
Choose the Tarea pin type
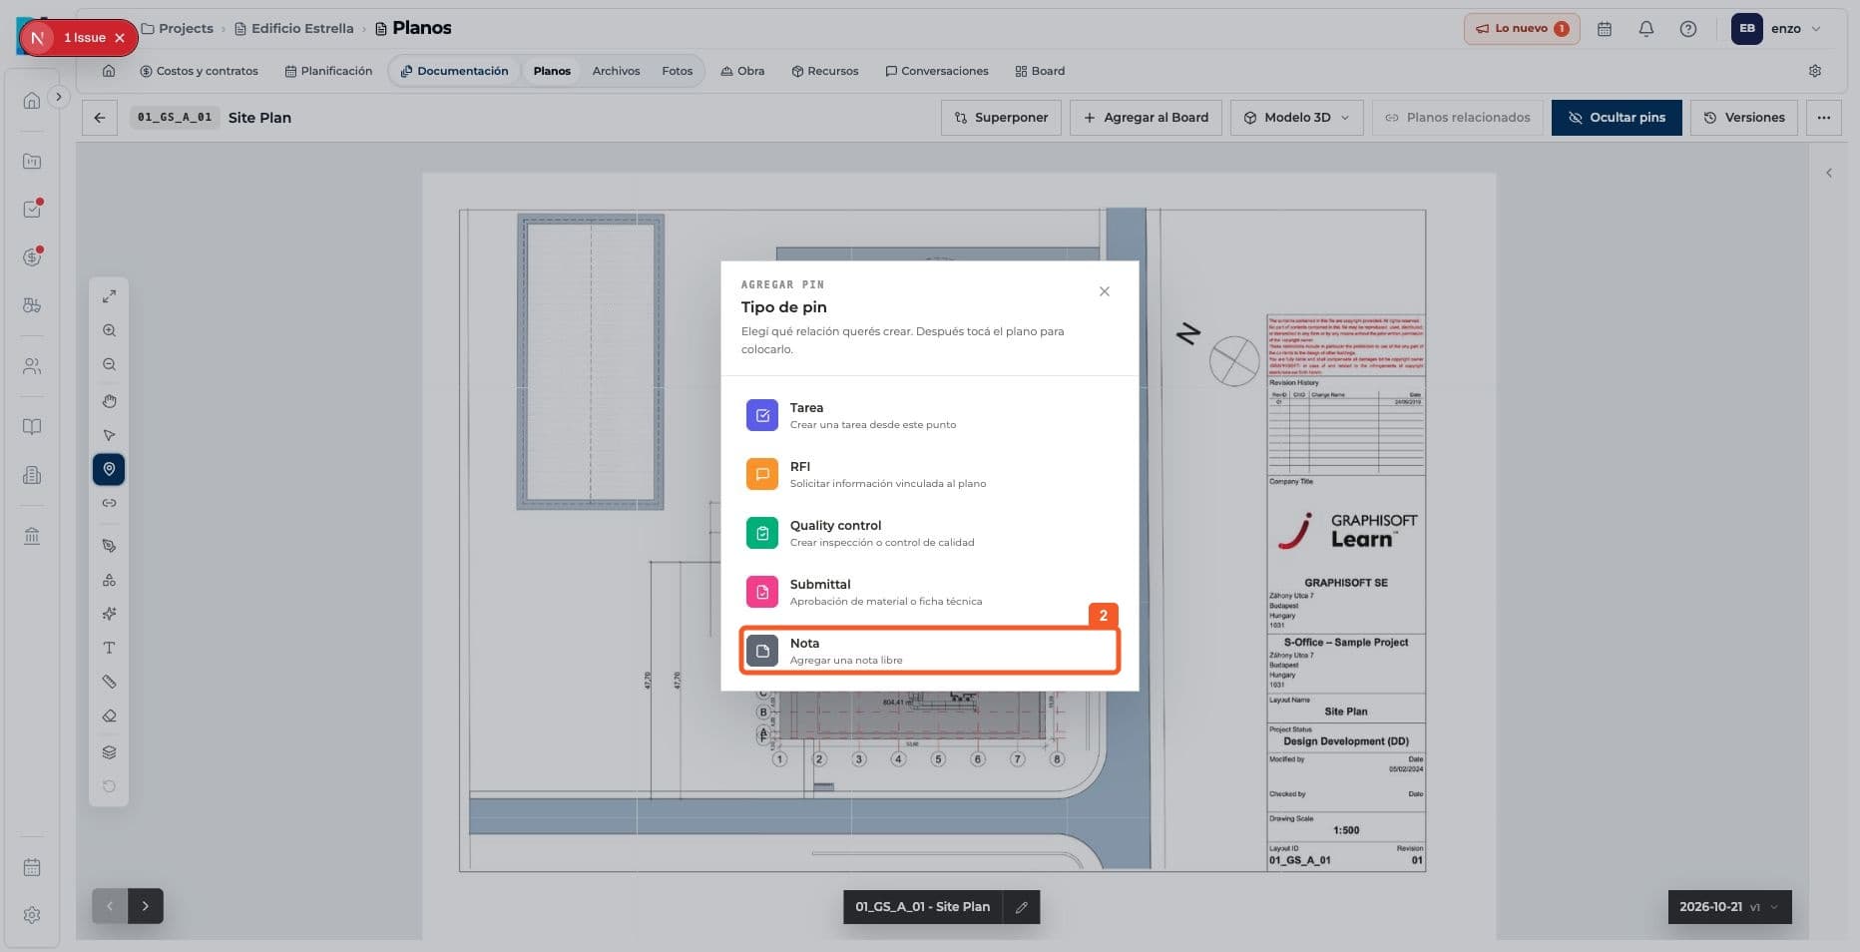930,415
